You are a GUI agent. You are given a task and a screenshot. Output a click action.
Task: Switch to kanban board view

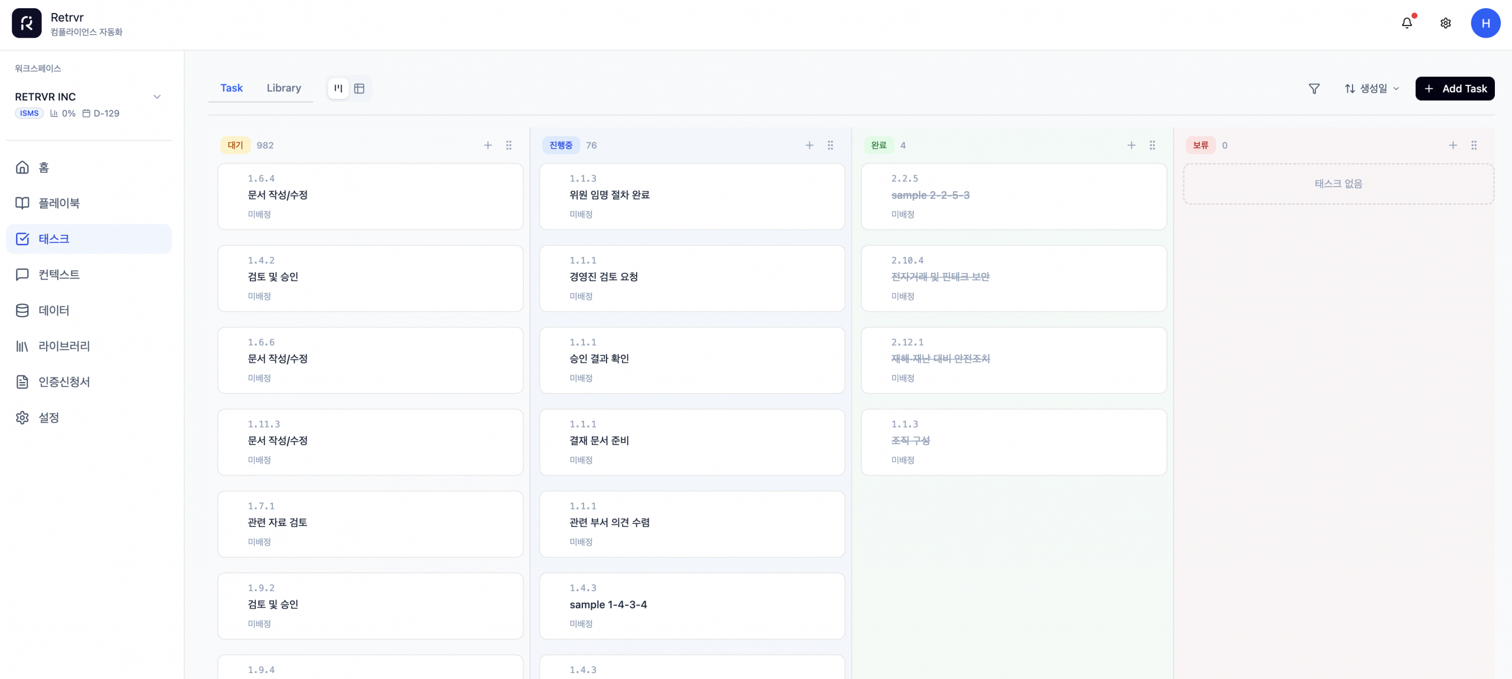click(338, 89)
